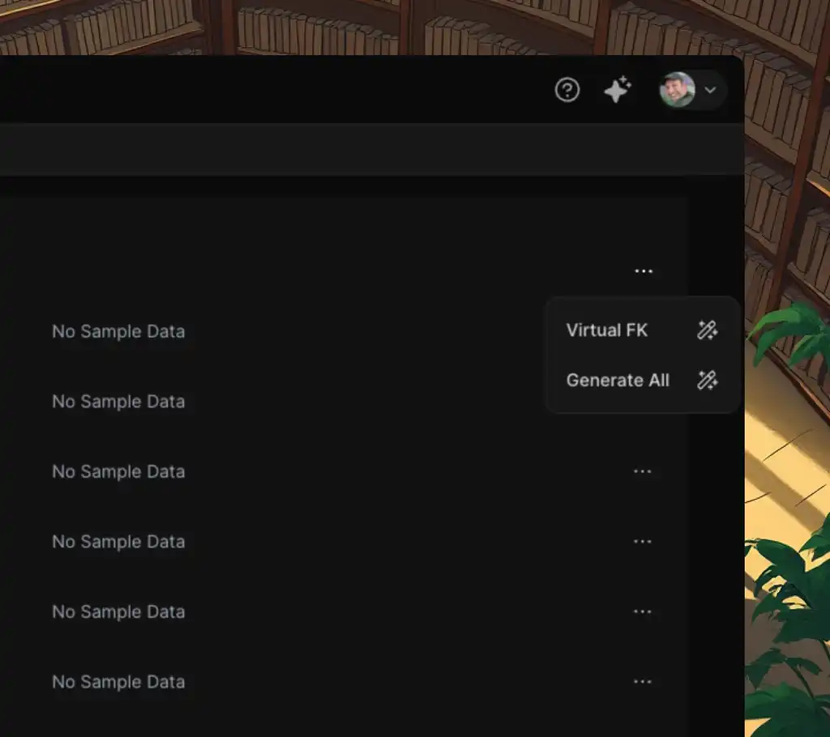
Task: Click the fourth No Sample Data cell
Action: [x=118, y=542]
